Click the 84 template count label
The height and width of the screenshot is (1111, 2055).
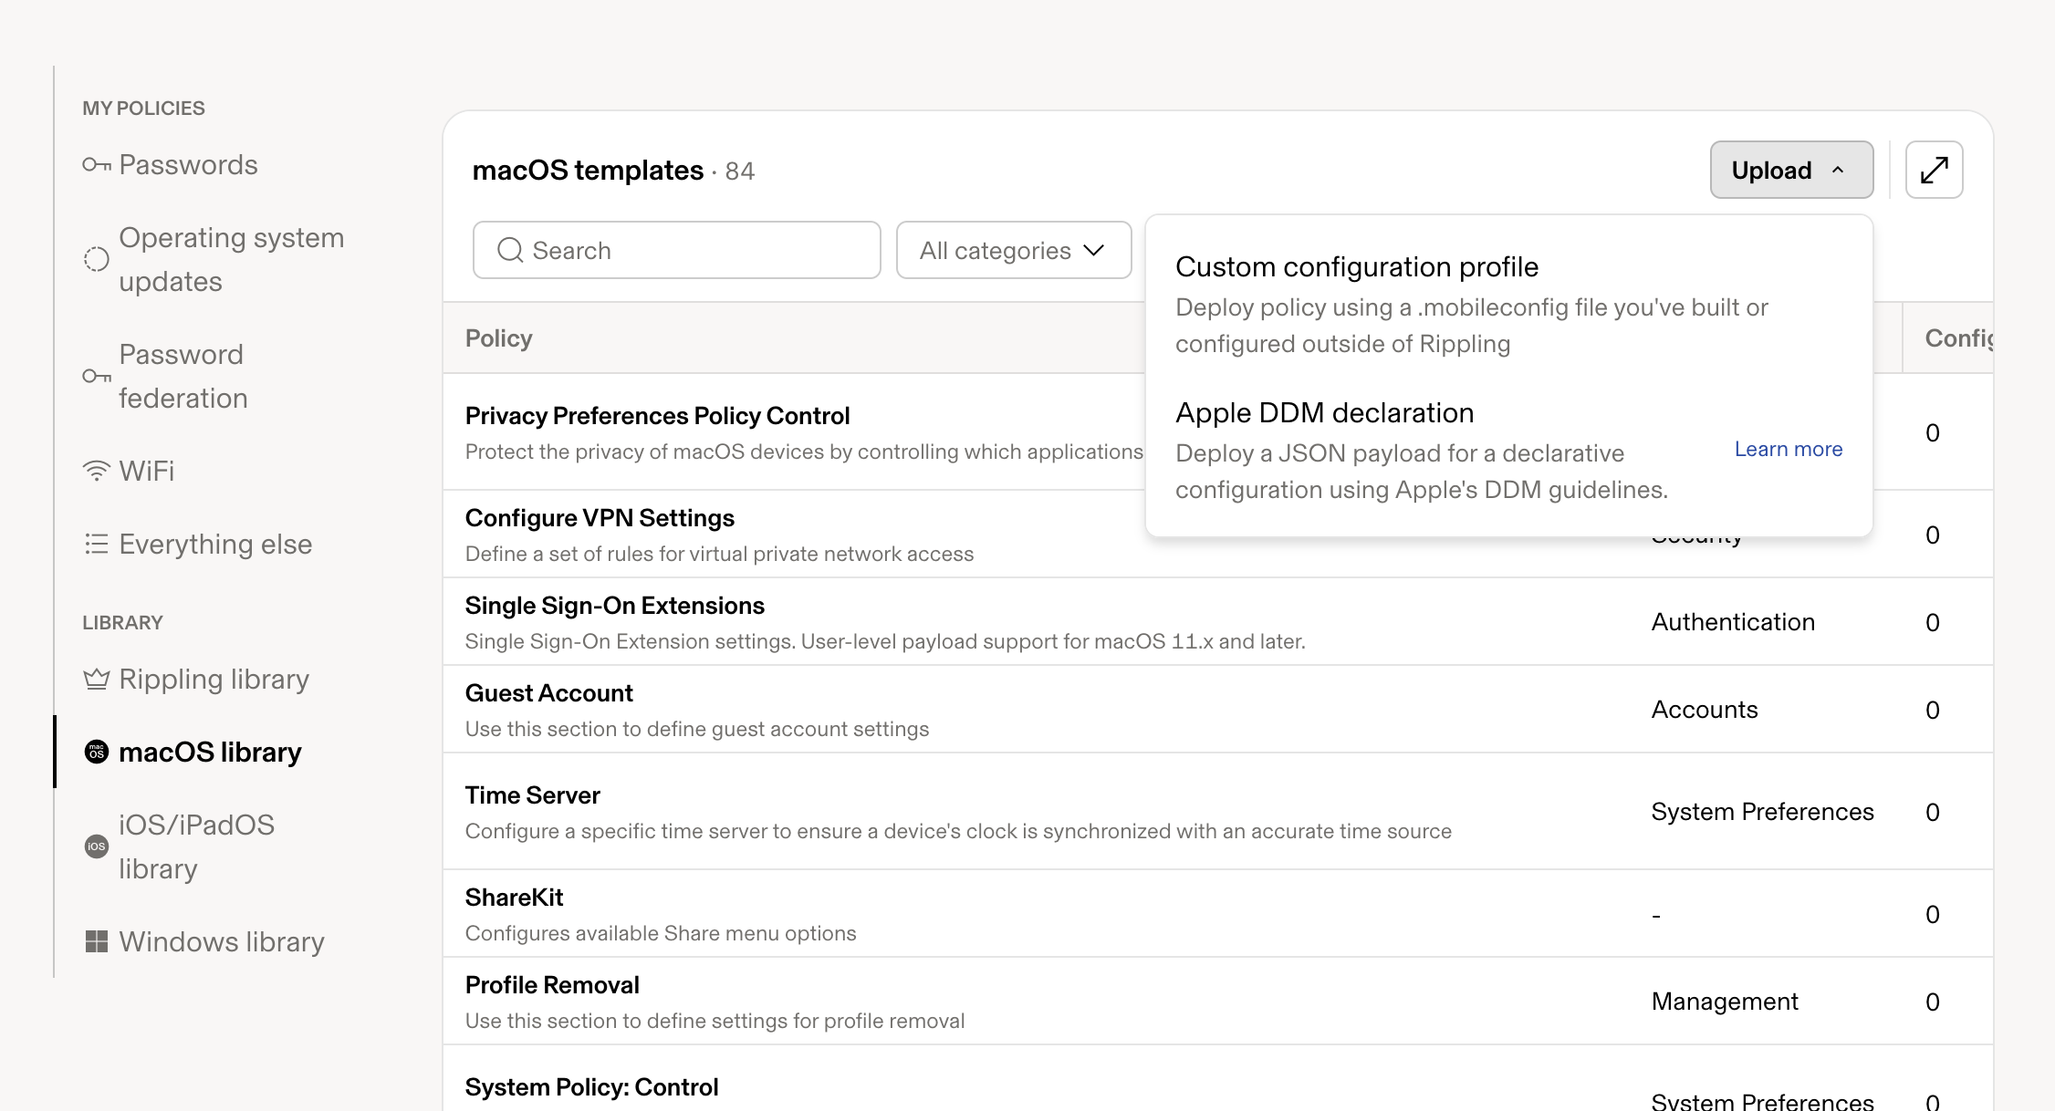pyautogui.click(x=740, y=171)
